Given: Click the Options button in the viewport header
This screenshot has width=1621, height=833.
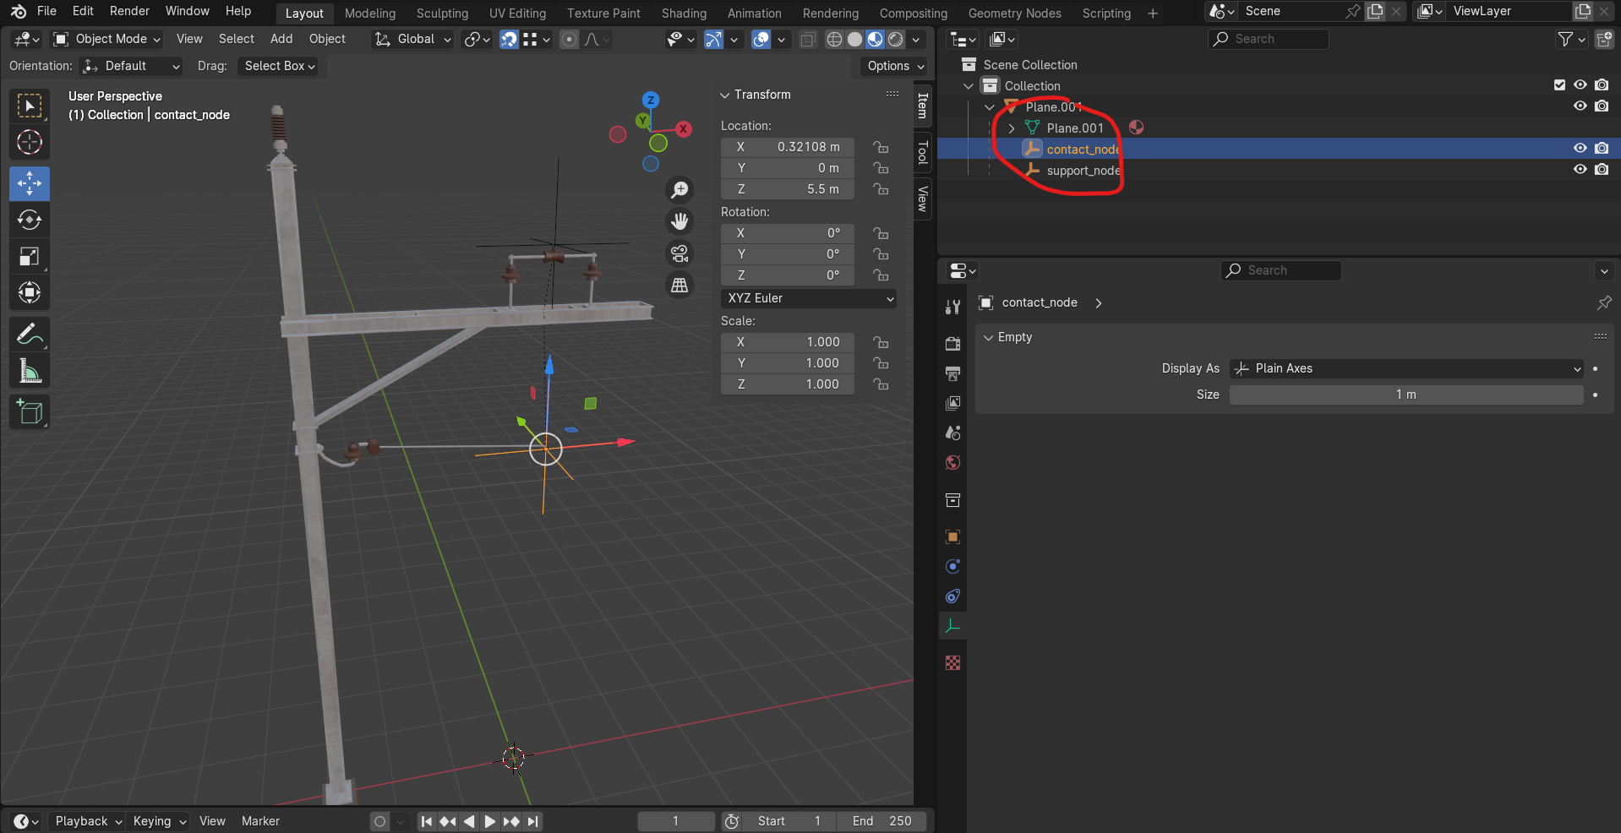Looking at the screenshot, I should click(x=895, y=66).
